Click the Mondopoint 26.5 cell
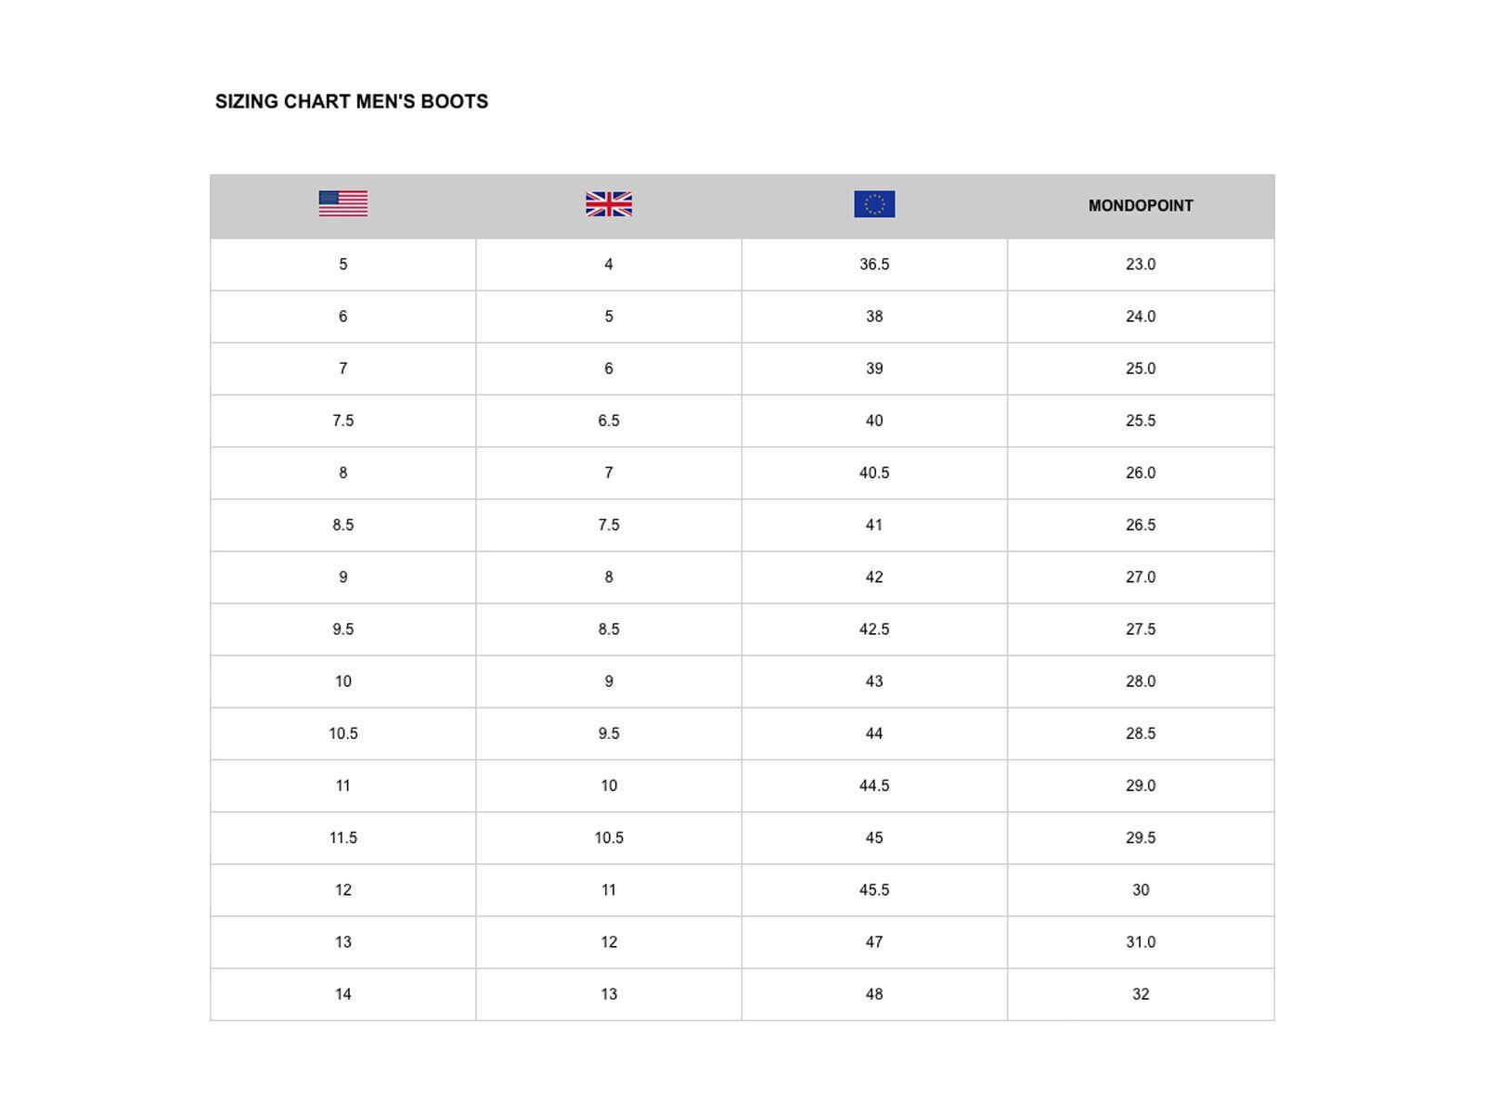Viewport: 1485px width, 1114px height. [1141, 525]
